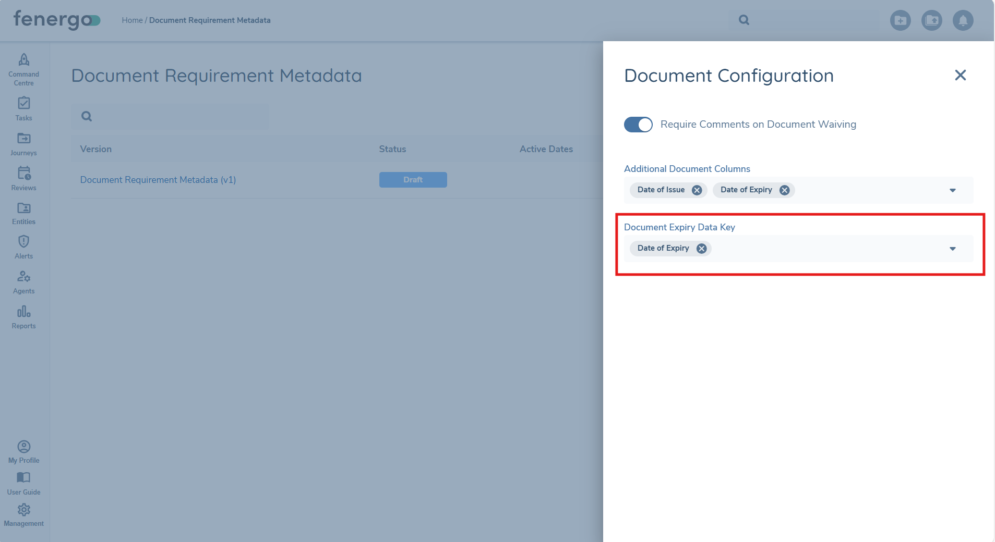Open the Entities panel
Screen dimensions: 995x542
23,210
